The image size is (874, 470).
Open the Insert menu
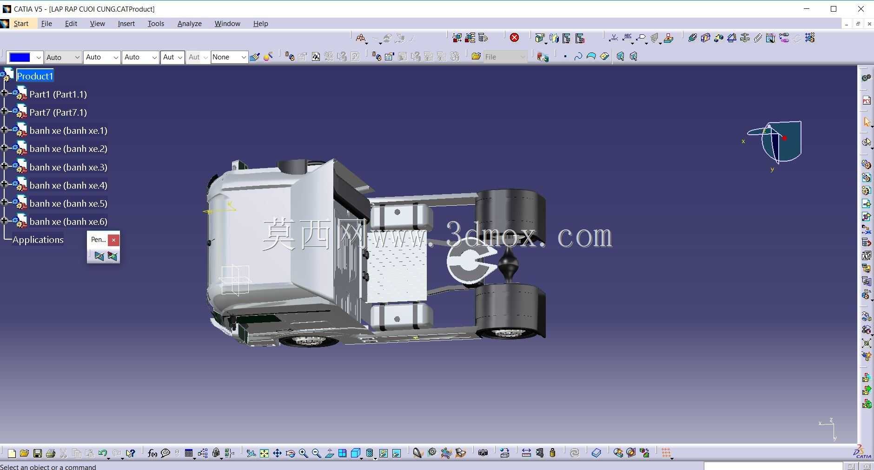pyautogui.click(x=126, y=24)
